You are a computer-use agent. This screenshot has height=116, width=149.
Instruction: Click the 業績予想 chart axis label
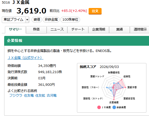[x=132, y=87]
